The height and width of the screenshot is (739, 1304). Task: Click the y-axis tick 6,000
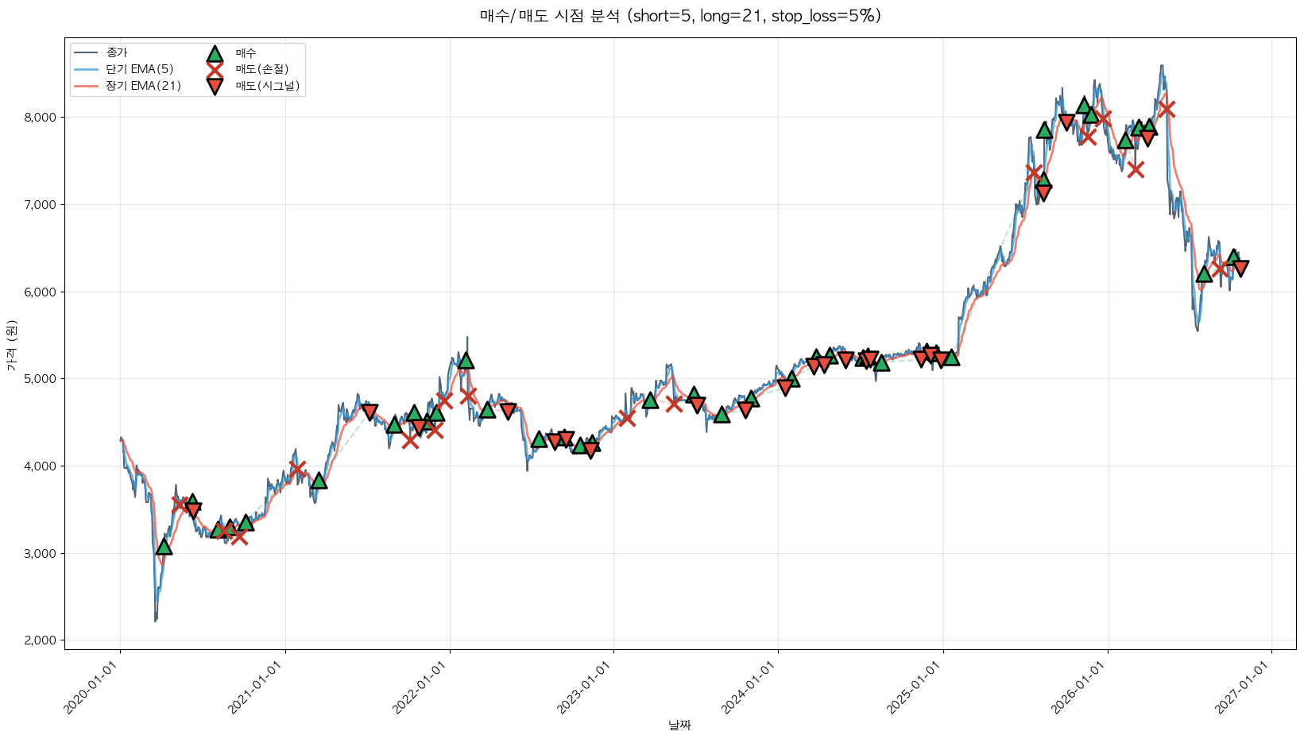(x=41, y=292)
